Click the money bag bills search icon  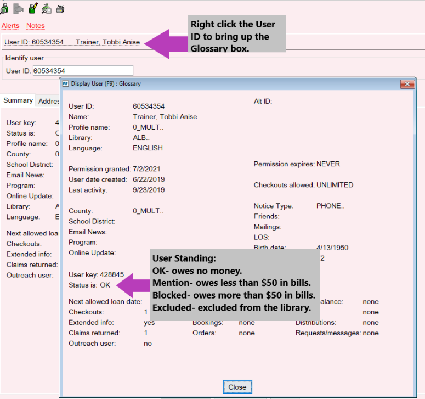(47, 8)
